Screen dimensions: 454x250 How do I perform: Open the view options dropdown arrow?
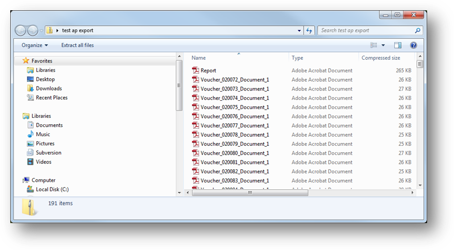coord(383,45)
